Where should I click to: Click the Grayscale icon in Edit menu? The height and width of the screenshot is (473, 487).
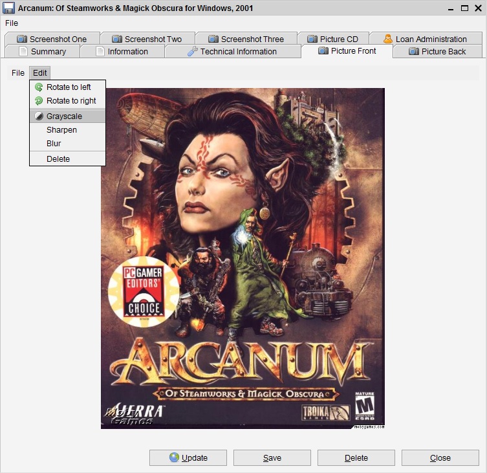(39, 116)
